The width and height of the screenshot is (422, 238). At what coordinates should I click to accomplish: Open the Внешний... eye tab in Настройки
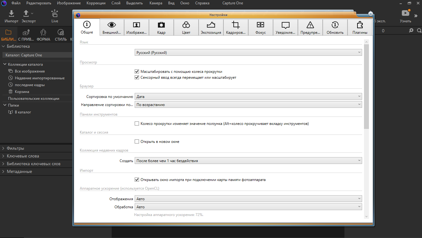pyautogui.click(x=112, y=28)
